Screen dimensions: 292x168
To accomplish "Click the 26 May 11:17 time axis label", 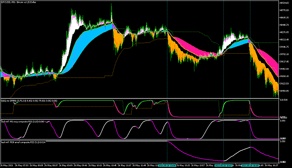I will [125, 165].
